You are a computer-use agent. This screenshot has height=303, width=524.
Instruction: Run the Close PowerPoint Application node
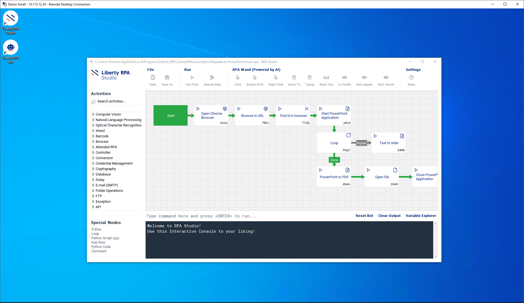(416, 170)
